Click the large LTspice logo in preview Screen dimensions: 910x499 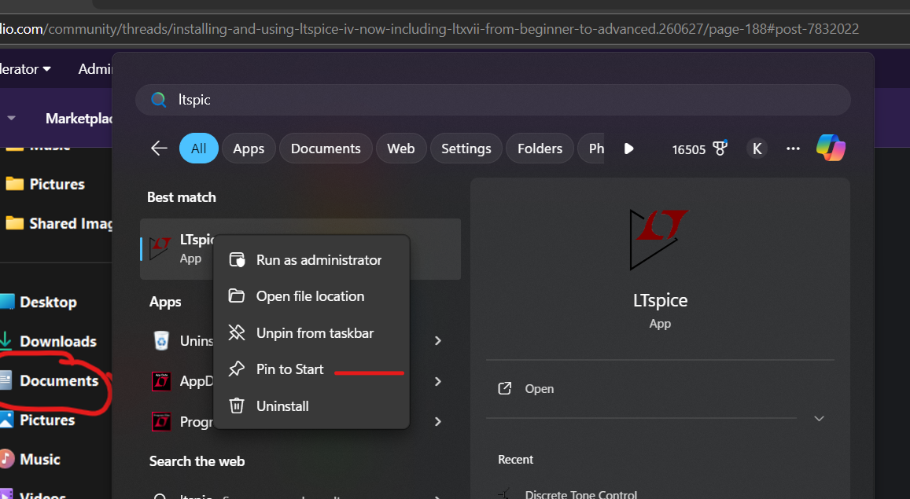(x=658, y=240)
